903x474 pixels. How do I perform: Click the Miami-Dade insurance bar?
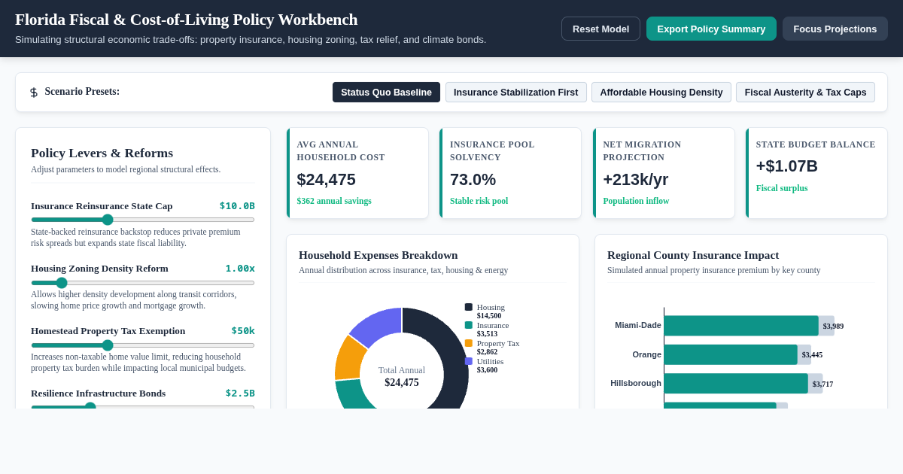point(741,326)
